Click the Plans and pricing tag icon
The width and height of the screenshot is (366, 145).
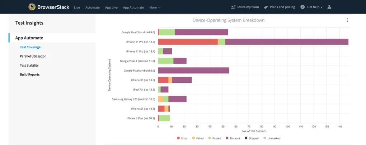click(266, 7)
